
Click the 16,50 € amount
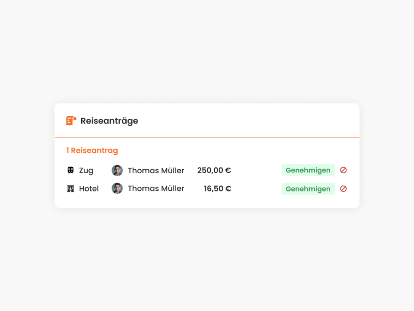(x=218, y=189)
